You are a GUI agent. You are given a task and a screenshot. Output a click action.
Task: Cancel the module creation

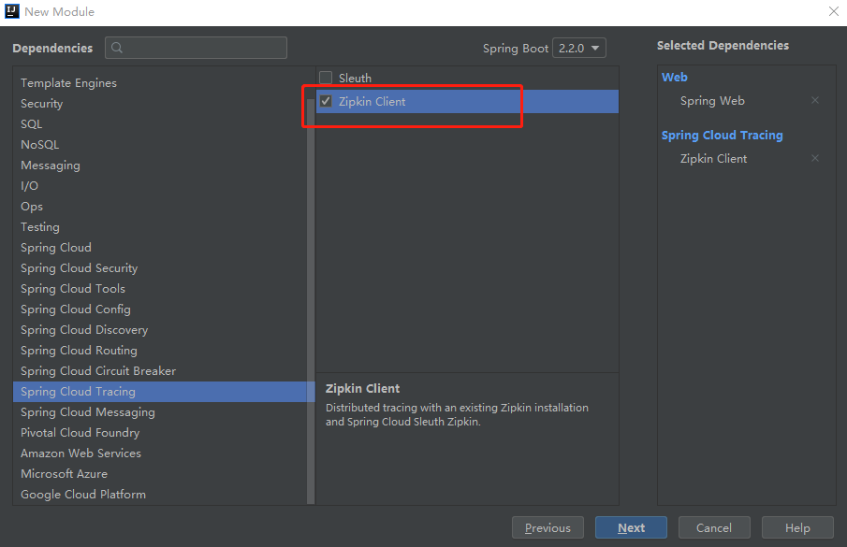[x=713, y=527]
